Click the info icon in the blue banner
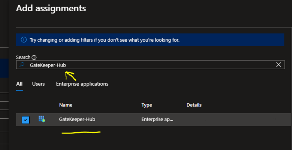The image size is (292, 150). pos(24,40)
